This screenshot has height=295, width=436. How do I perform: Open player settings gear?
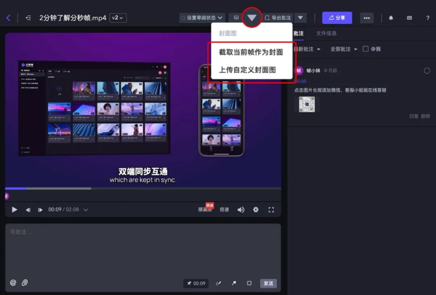click(256, 210)
